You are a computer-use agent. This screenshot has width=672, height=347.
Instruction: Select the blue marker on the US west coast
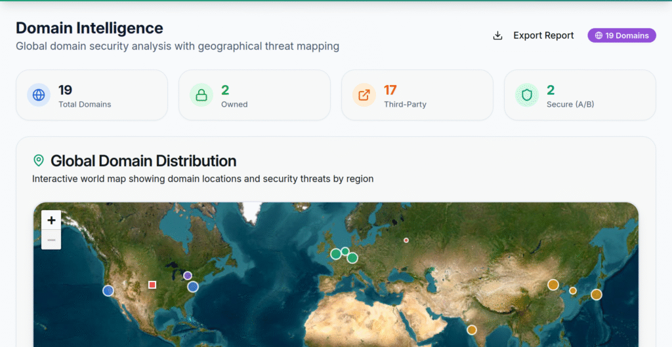(x=108, y=290)
